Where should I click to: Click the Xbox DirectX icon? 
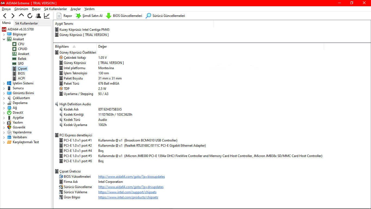(9, 113)
